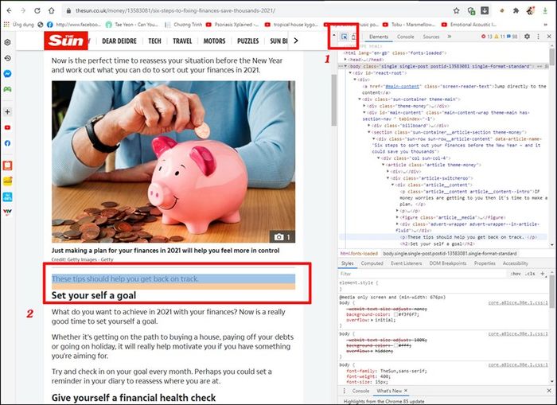Click the red error count badge in DevTools
The width and height of the screenshot is (557, 405).
coord(485,37)
